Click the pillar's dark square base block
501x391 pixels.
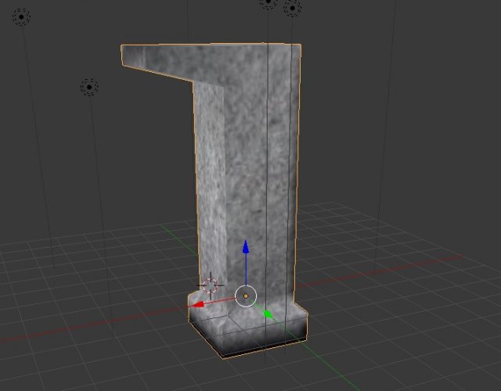[250, 336]
